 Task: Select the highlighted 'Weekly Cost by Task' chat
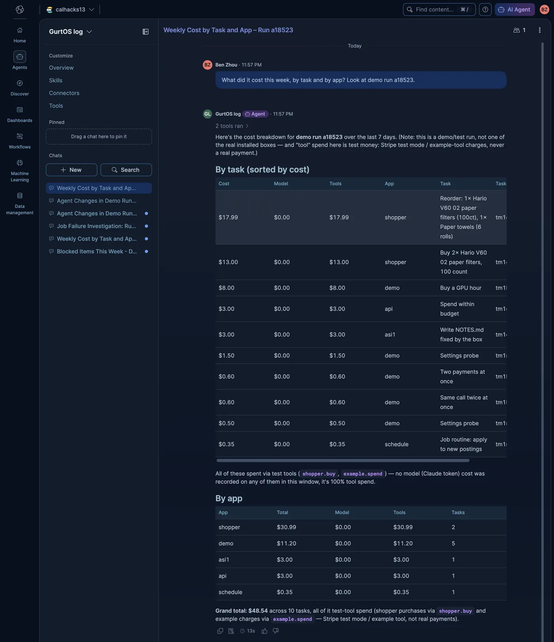(99, 188)
